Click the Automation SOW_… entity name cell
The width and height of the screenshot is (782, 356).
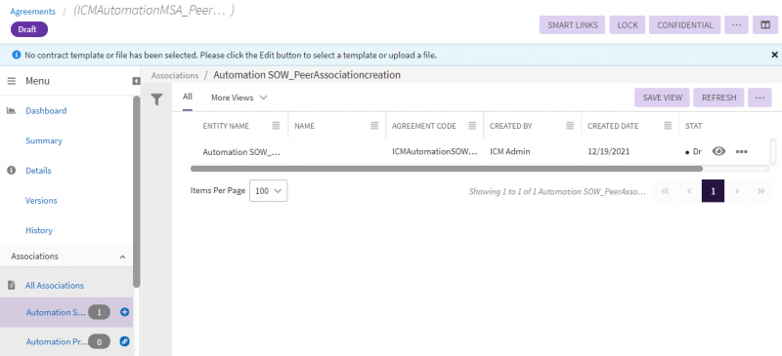(241, 152)
